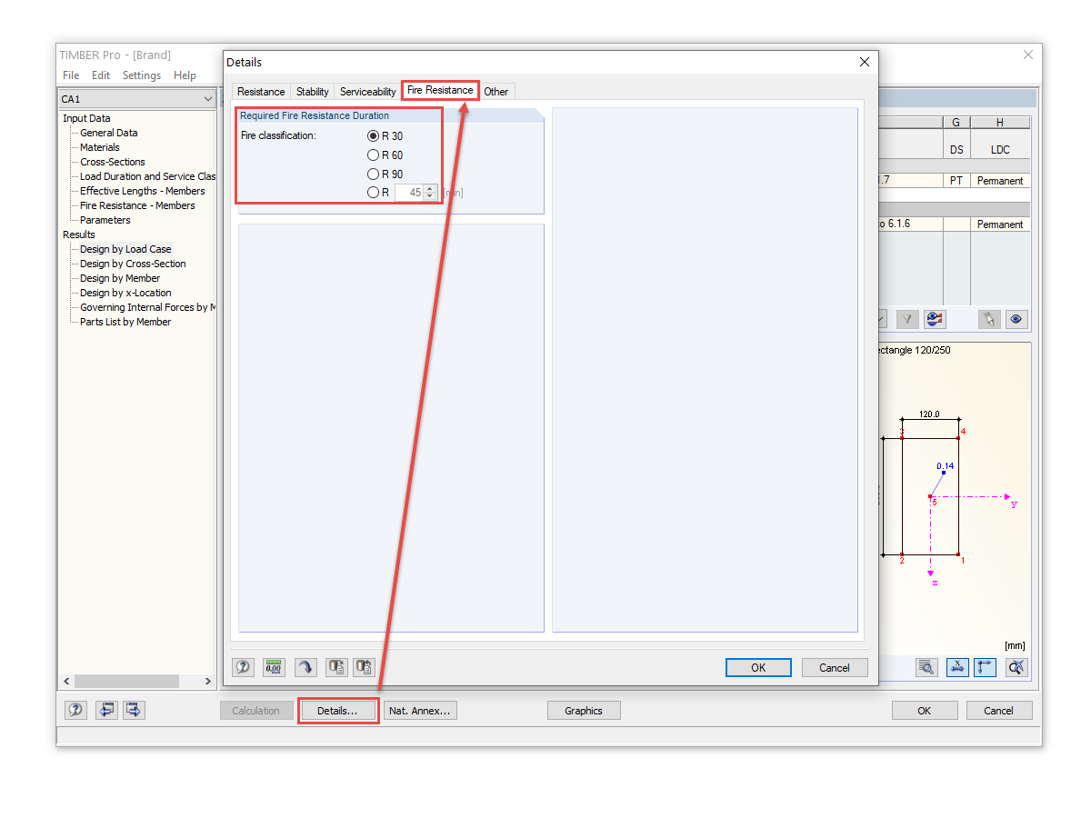Select Cross-Sections in navigator tree
The height and width of the screenshot is (818, 1091).
point(113,162)
